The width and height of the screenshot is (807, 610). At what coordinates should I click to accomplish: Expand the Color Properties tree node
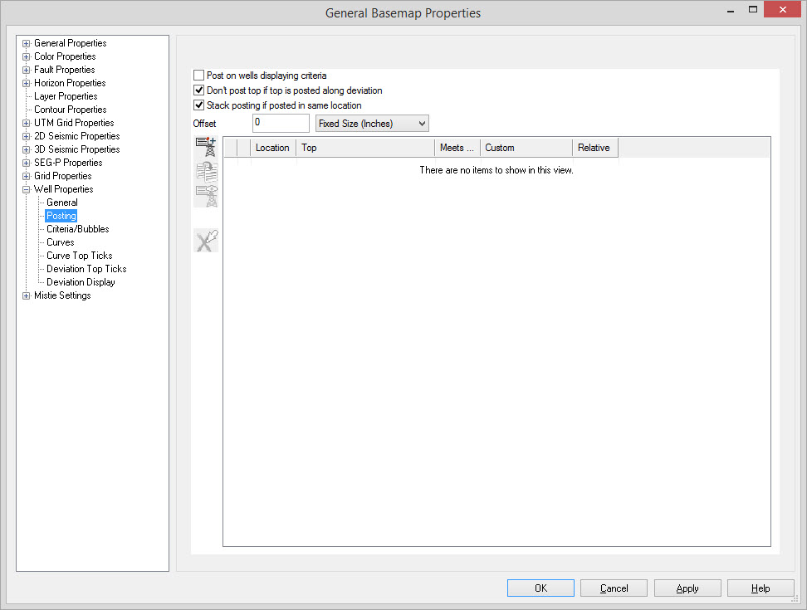coord(27,56)
